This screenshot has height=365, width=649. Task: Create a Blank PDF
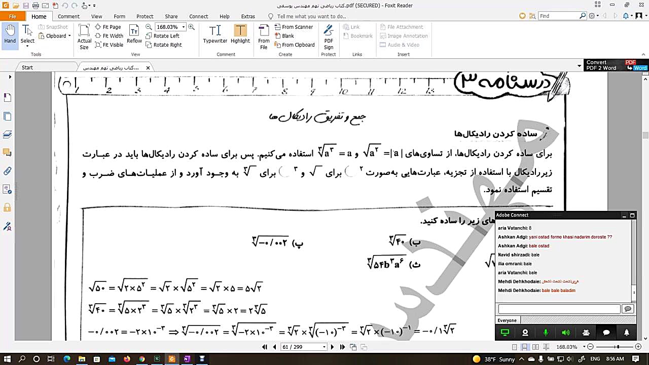tap(284, 36)
